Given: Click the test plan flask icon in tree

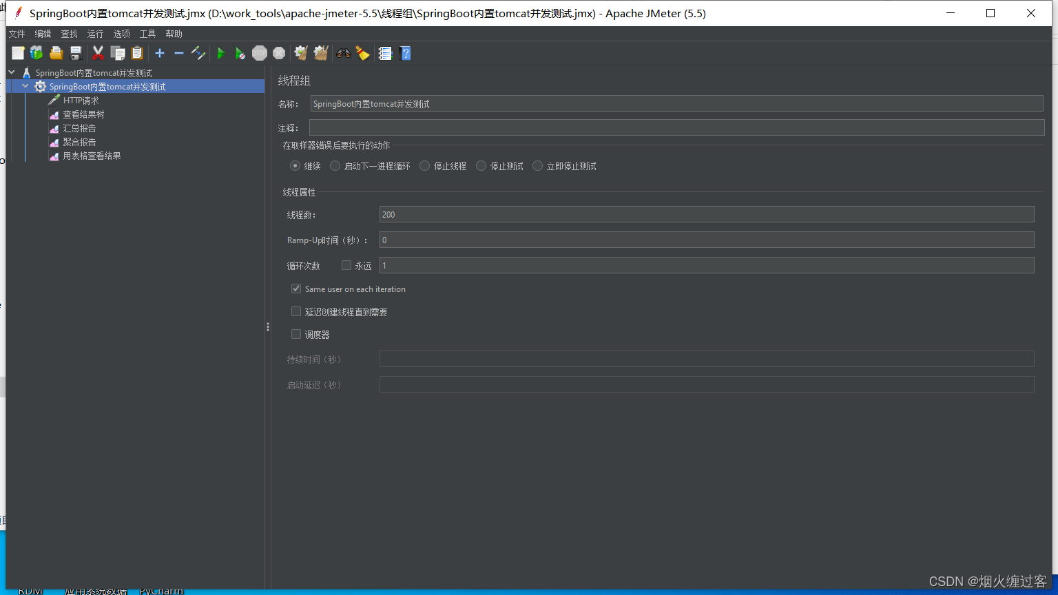Looking at the screenshot, I should 26,72.
